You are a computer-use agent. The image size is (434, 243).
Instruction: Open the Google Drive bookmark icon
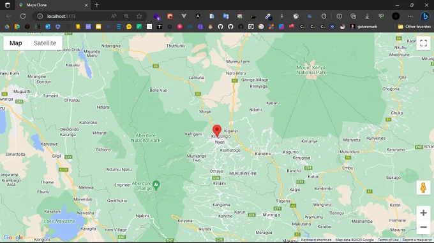(x=7, y=27)
